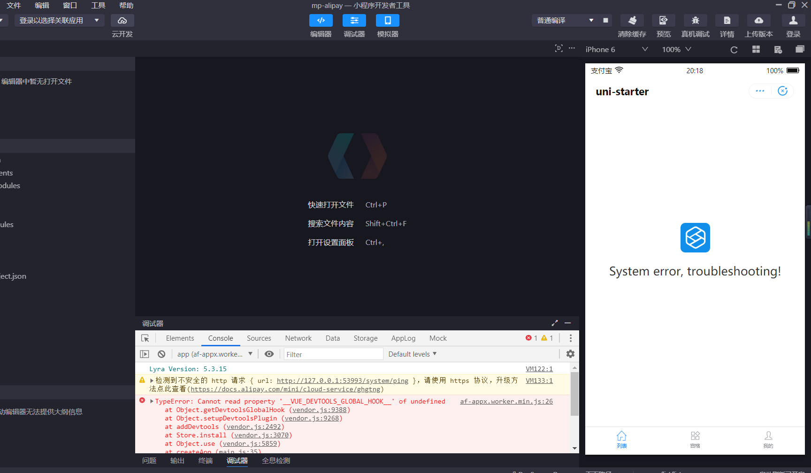This screenshot has width=811, height=473.
Task: Select the inspect element cursor icon
Action: [145, 338]
